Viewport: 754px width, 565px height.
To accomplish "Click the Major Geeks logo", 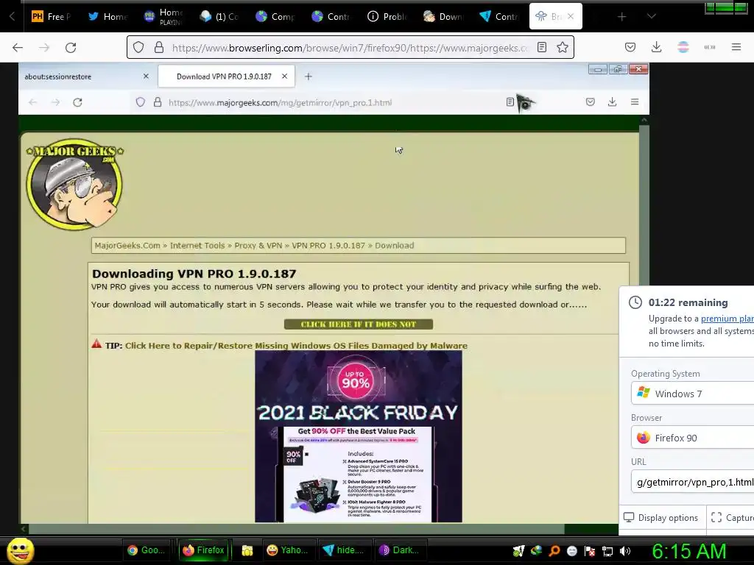I will (x=74, y=184).
